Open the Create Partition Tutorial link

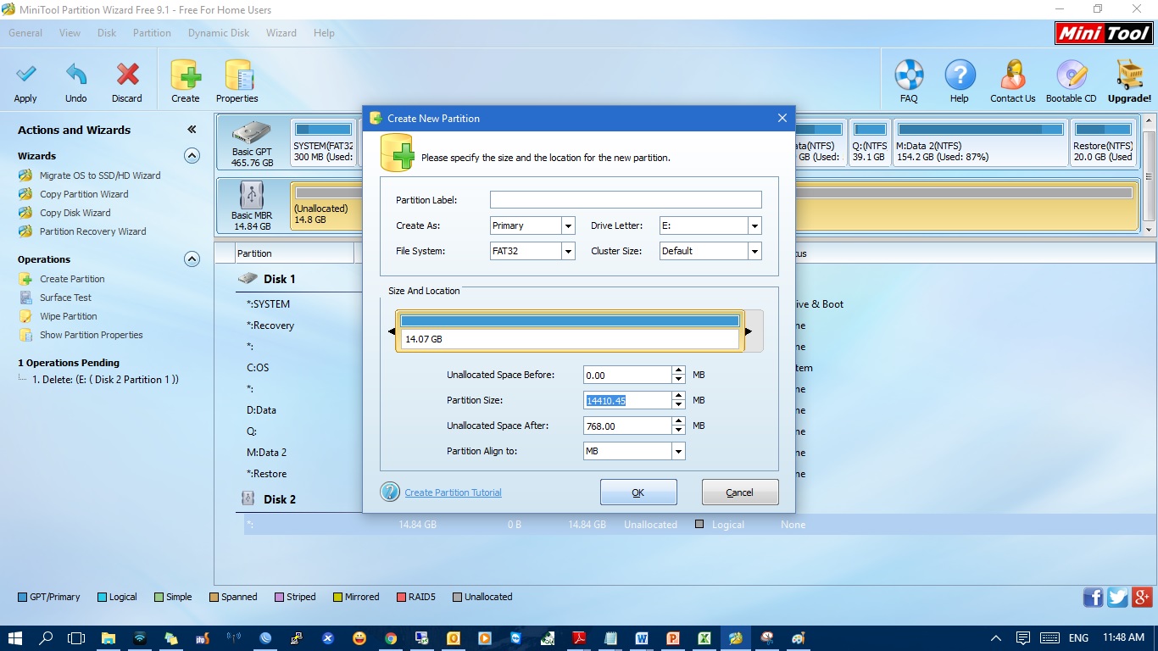pyautogui.click(x=453, y=492)
